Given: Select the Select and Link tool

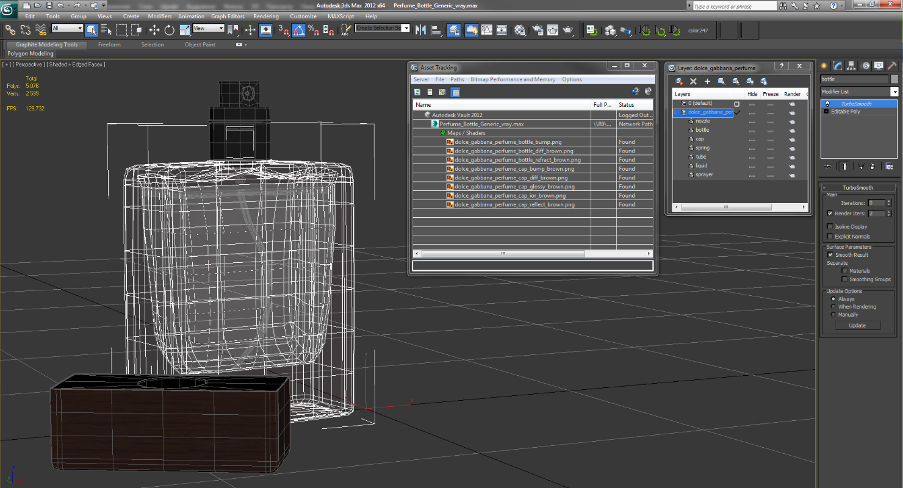Looking at the screenshot, I should coord(10,29).
